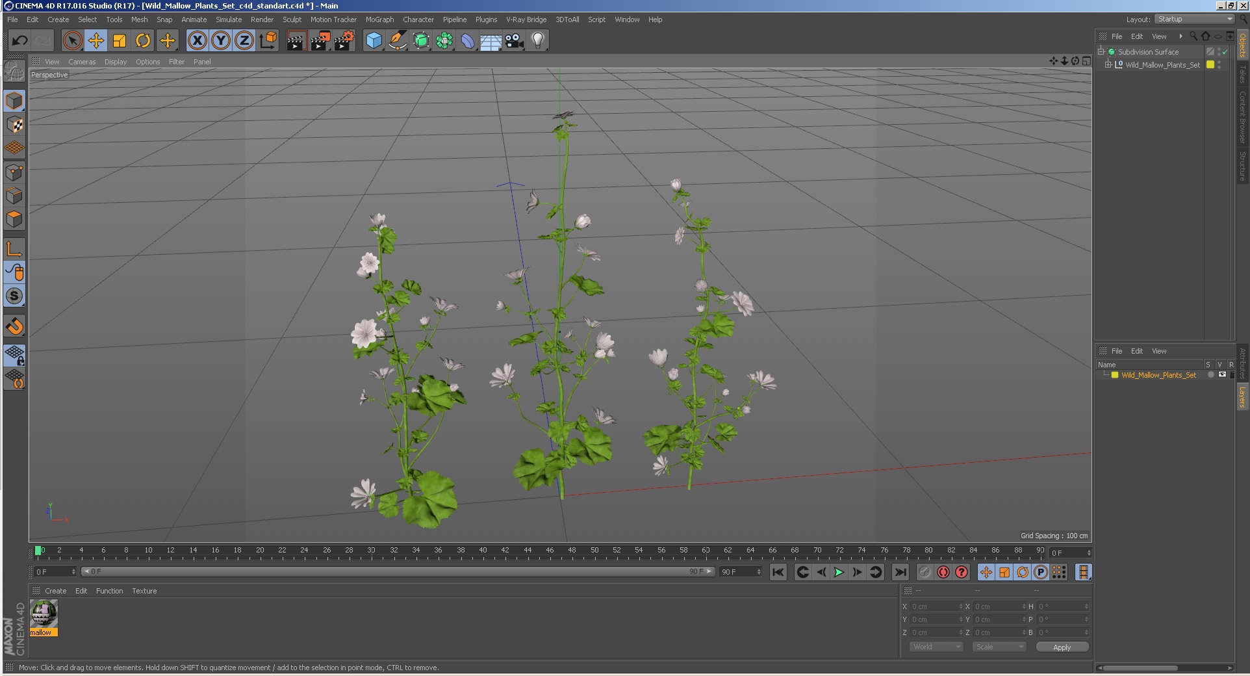Toggle Enable Snap magnet icon
This screenshot has width=1250, height=676.
[14, 326]
